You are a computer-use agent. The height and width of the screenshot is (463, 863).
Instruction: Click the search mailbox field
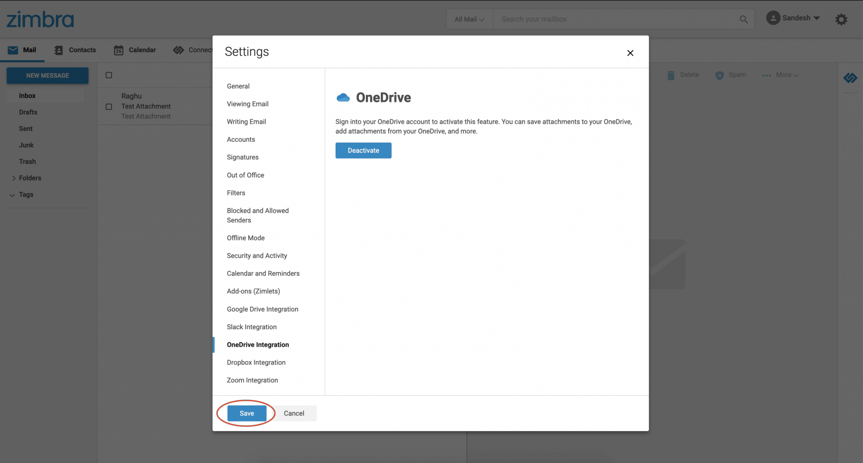pyautogui.click(x=614, y=19)
